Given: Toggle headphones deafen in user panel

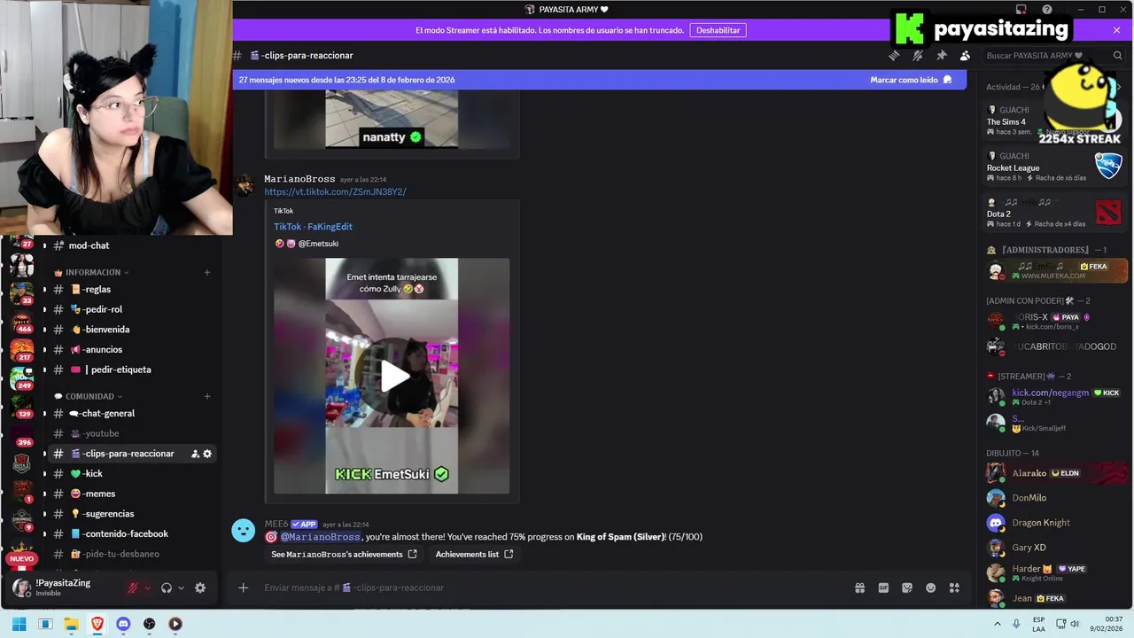Looking at the screenshot, I should point(167,587).
